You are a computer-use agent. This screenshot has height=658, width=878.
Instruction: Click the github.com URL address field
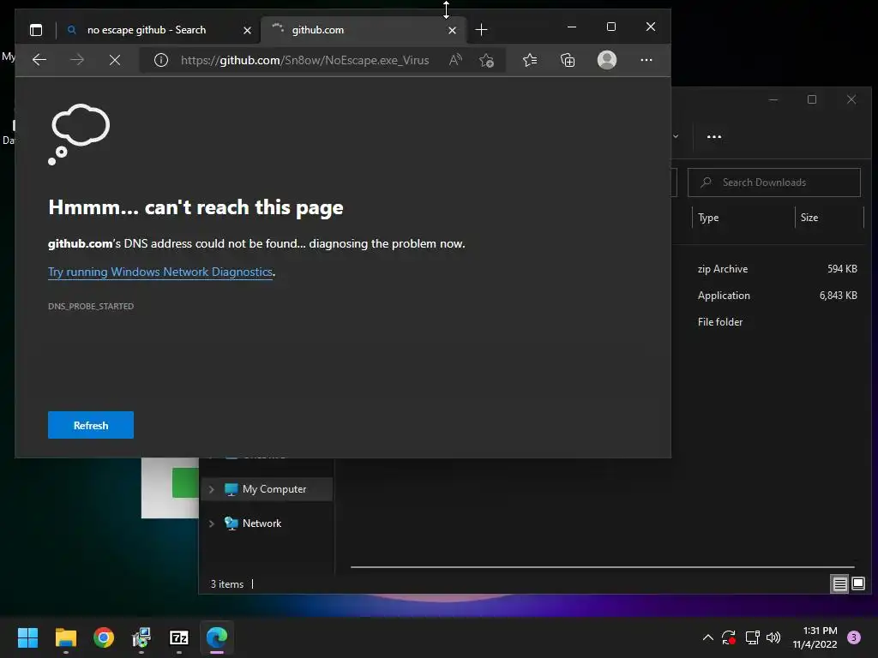[304, 60]
